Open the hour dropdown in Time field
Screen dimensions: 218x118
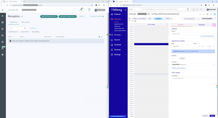[x=197, y=46]
